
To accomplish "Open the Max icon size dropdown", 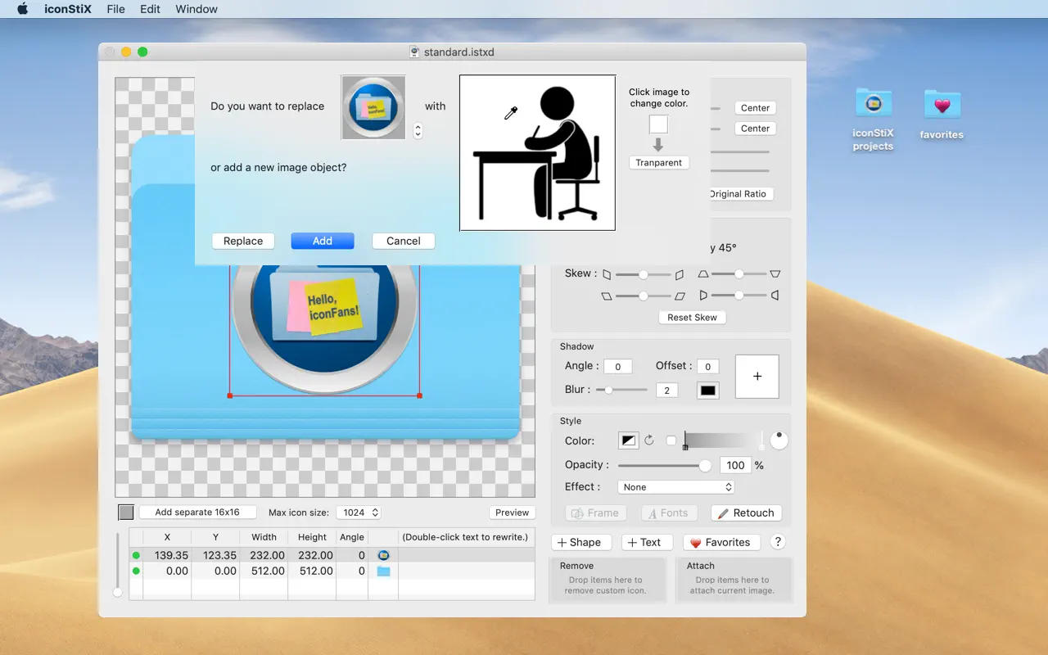I will point(360,513).
